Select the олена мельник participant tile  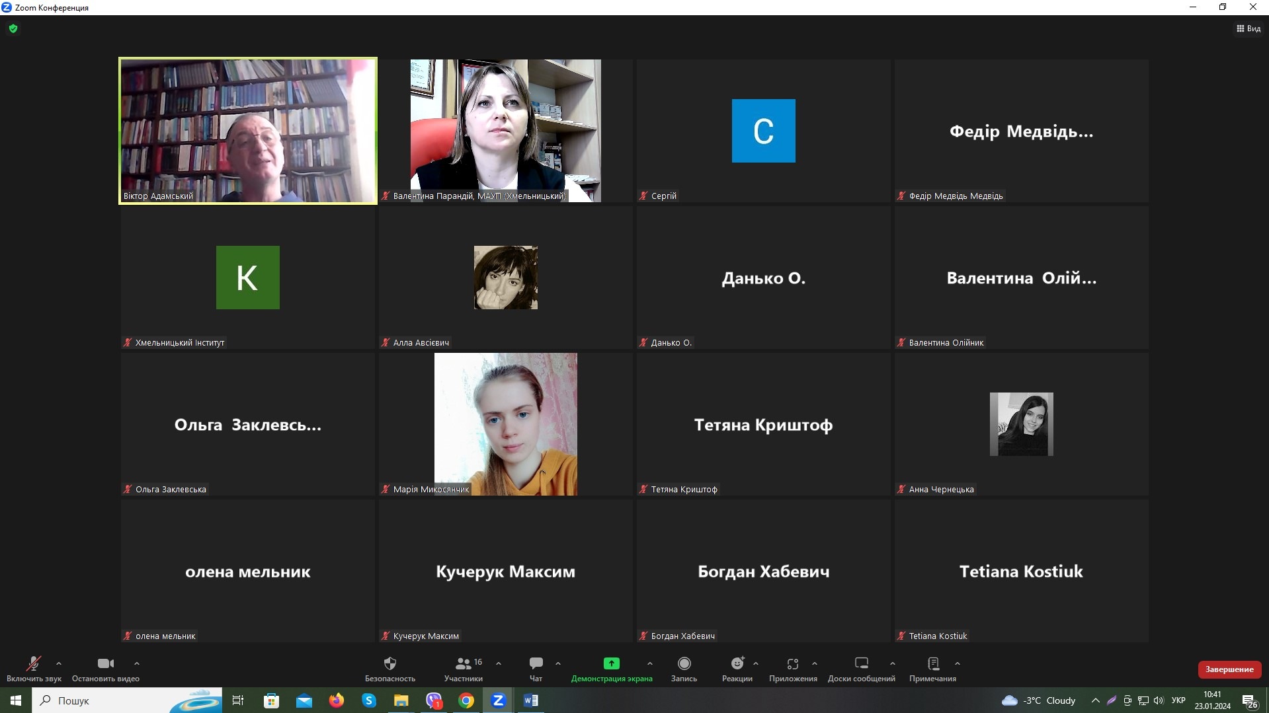248,571
